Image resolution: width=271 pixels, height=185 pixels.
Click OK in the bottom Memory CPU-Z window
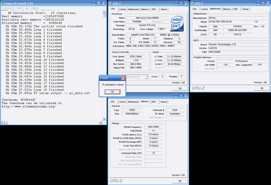(180, 181)
